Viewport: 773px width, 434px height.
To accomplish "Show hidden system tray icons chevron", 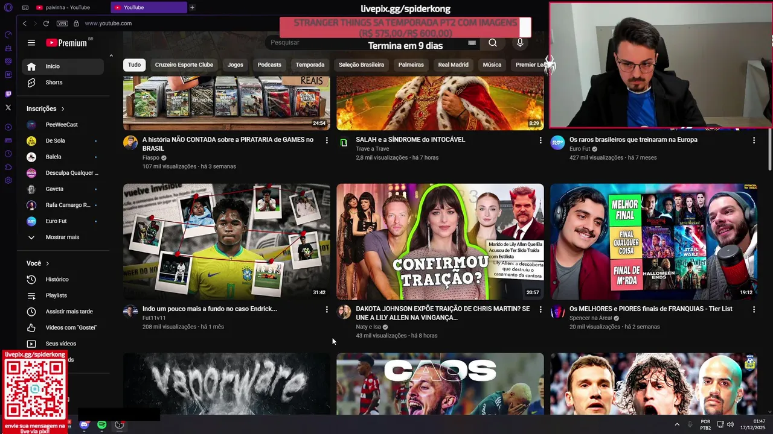I will pyautogui.click(x=676, y=424).
